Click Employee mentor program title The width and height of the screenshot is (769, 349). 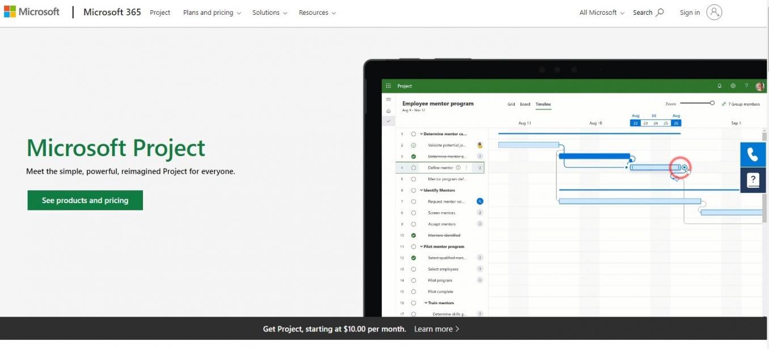click(438, 104)
